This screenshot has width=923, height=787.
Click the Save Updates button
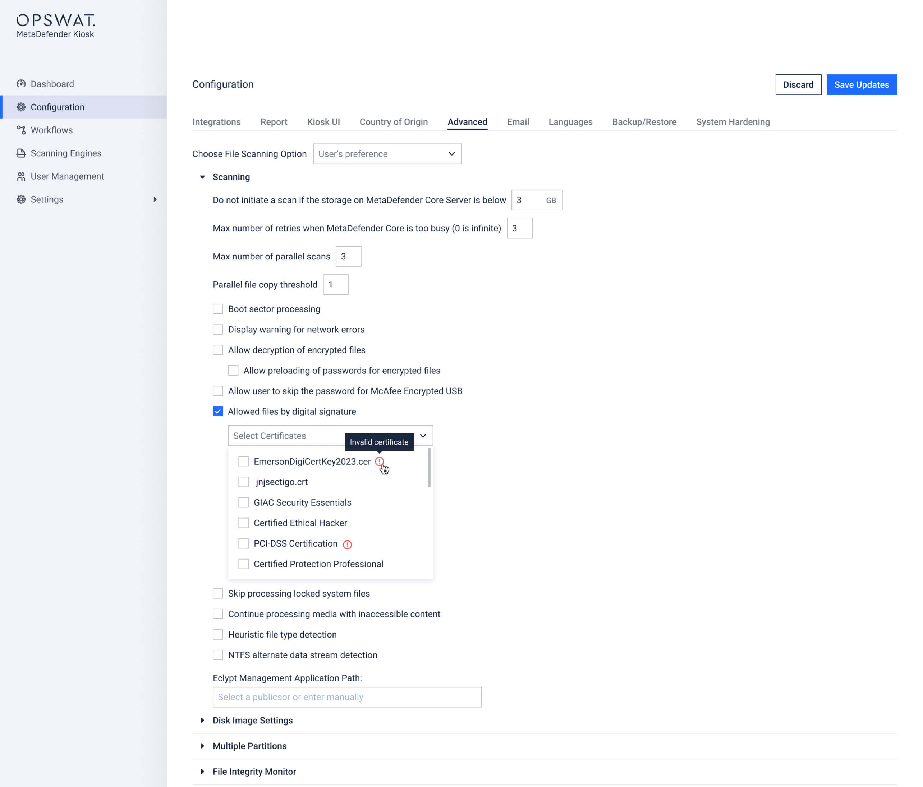click(x=862, y=84)
